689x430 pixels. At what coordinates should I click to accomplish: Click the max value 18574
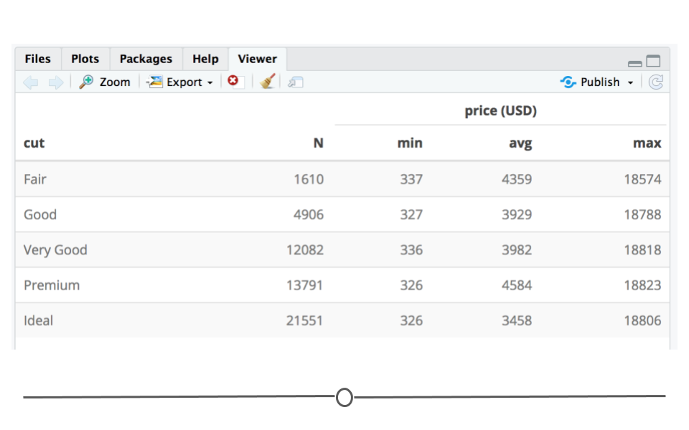(642, 179)
